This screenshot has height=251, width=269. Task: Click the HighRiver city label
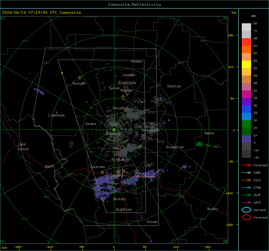coord(124,210)
